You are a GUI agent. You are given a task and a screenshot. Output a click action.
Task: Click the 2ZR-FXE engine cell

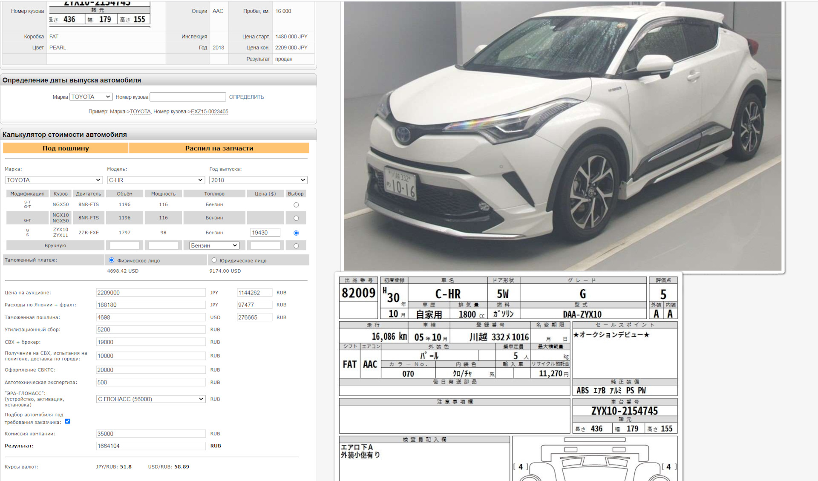tap(89, 233)
